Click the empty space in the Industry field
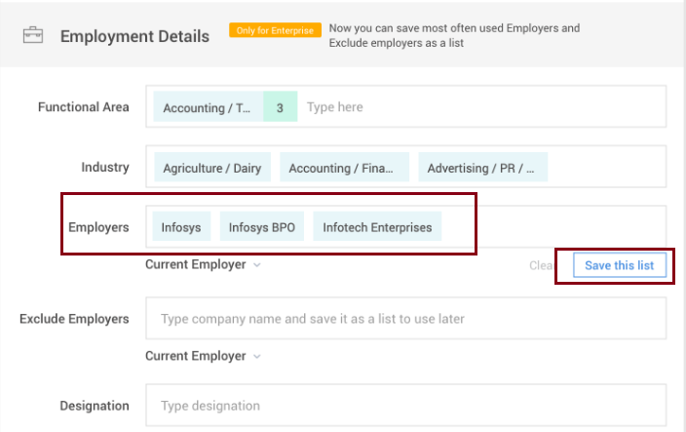The image size is (686, 432). (x=606, y=167)
